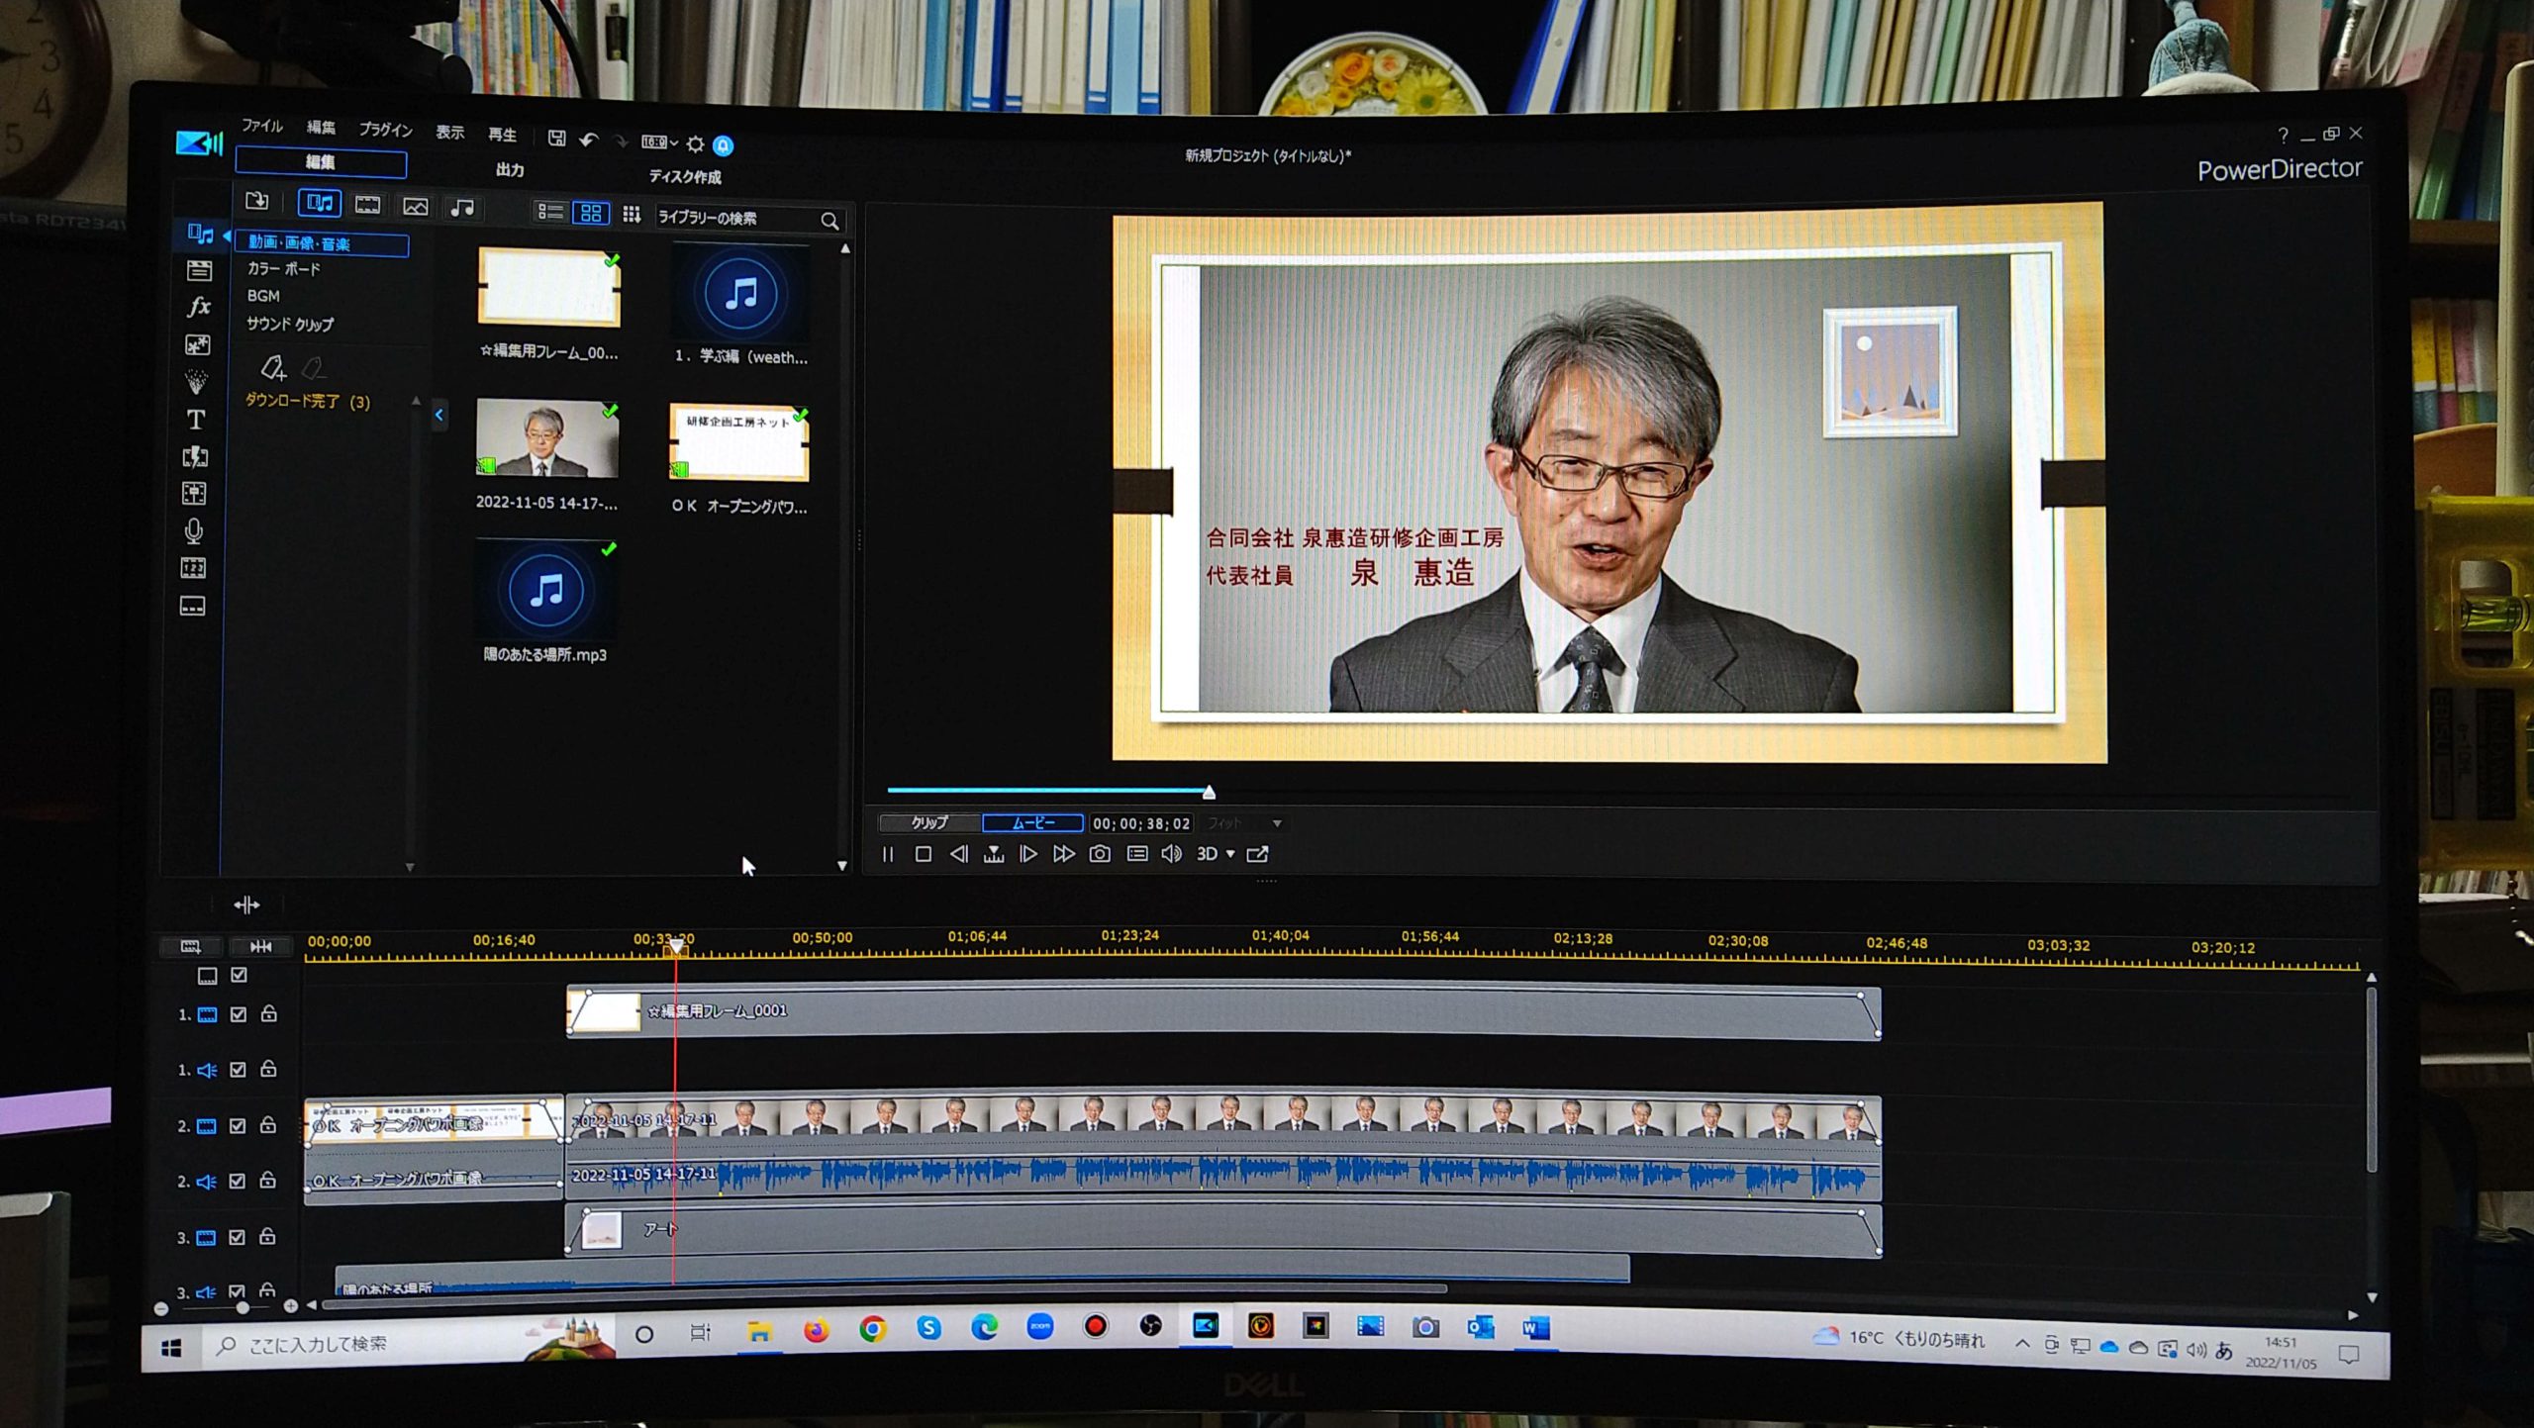Image resolution: width=2534 pixels, height=1428 pixels.
Task: Stop playback with the square button
Action: pyautogui.click(x=924, y=853)
